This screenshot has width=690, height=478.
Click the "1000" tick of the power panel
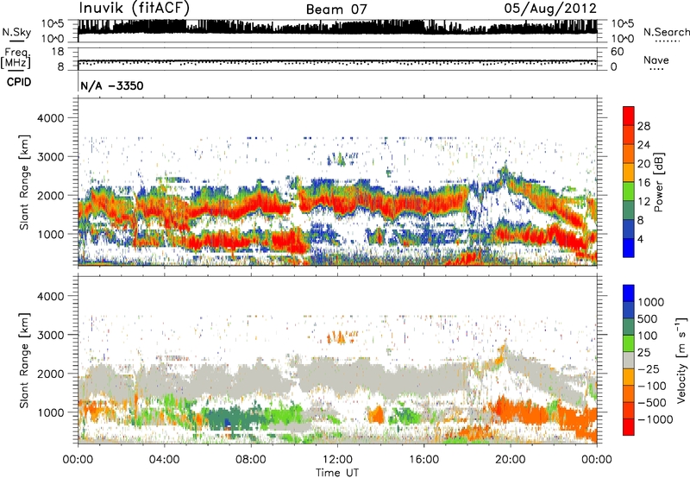(x=51, y=234)
